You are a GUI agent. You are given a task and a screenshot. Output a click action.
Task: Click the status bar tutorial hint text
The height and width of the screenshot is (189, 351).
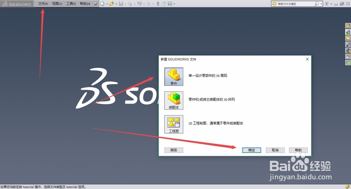(43, 187)
